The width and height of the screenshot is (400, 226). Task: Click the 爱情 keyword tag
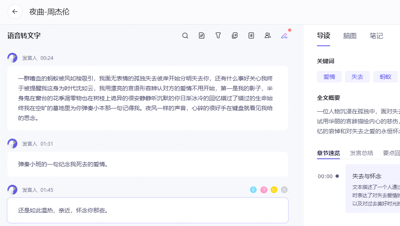click(x=329, y=77)
